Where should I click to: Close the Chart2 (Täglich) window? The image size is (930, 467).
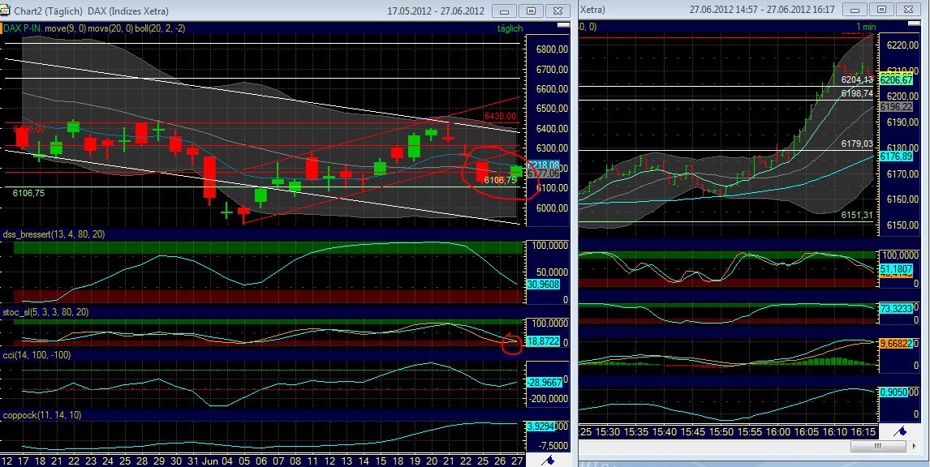pyautogui.click(x=558, y=11)
